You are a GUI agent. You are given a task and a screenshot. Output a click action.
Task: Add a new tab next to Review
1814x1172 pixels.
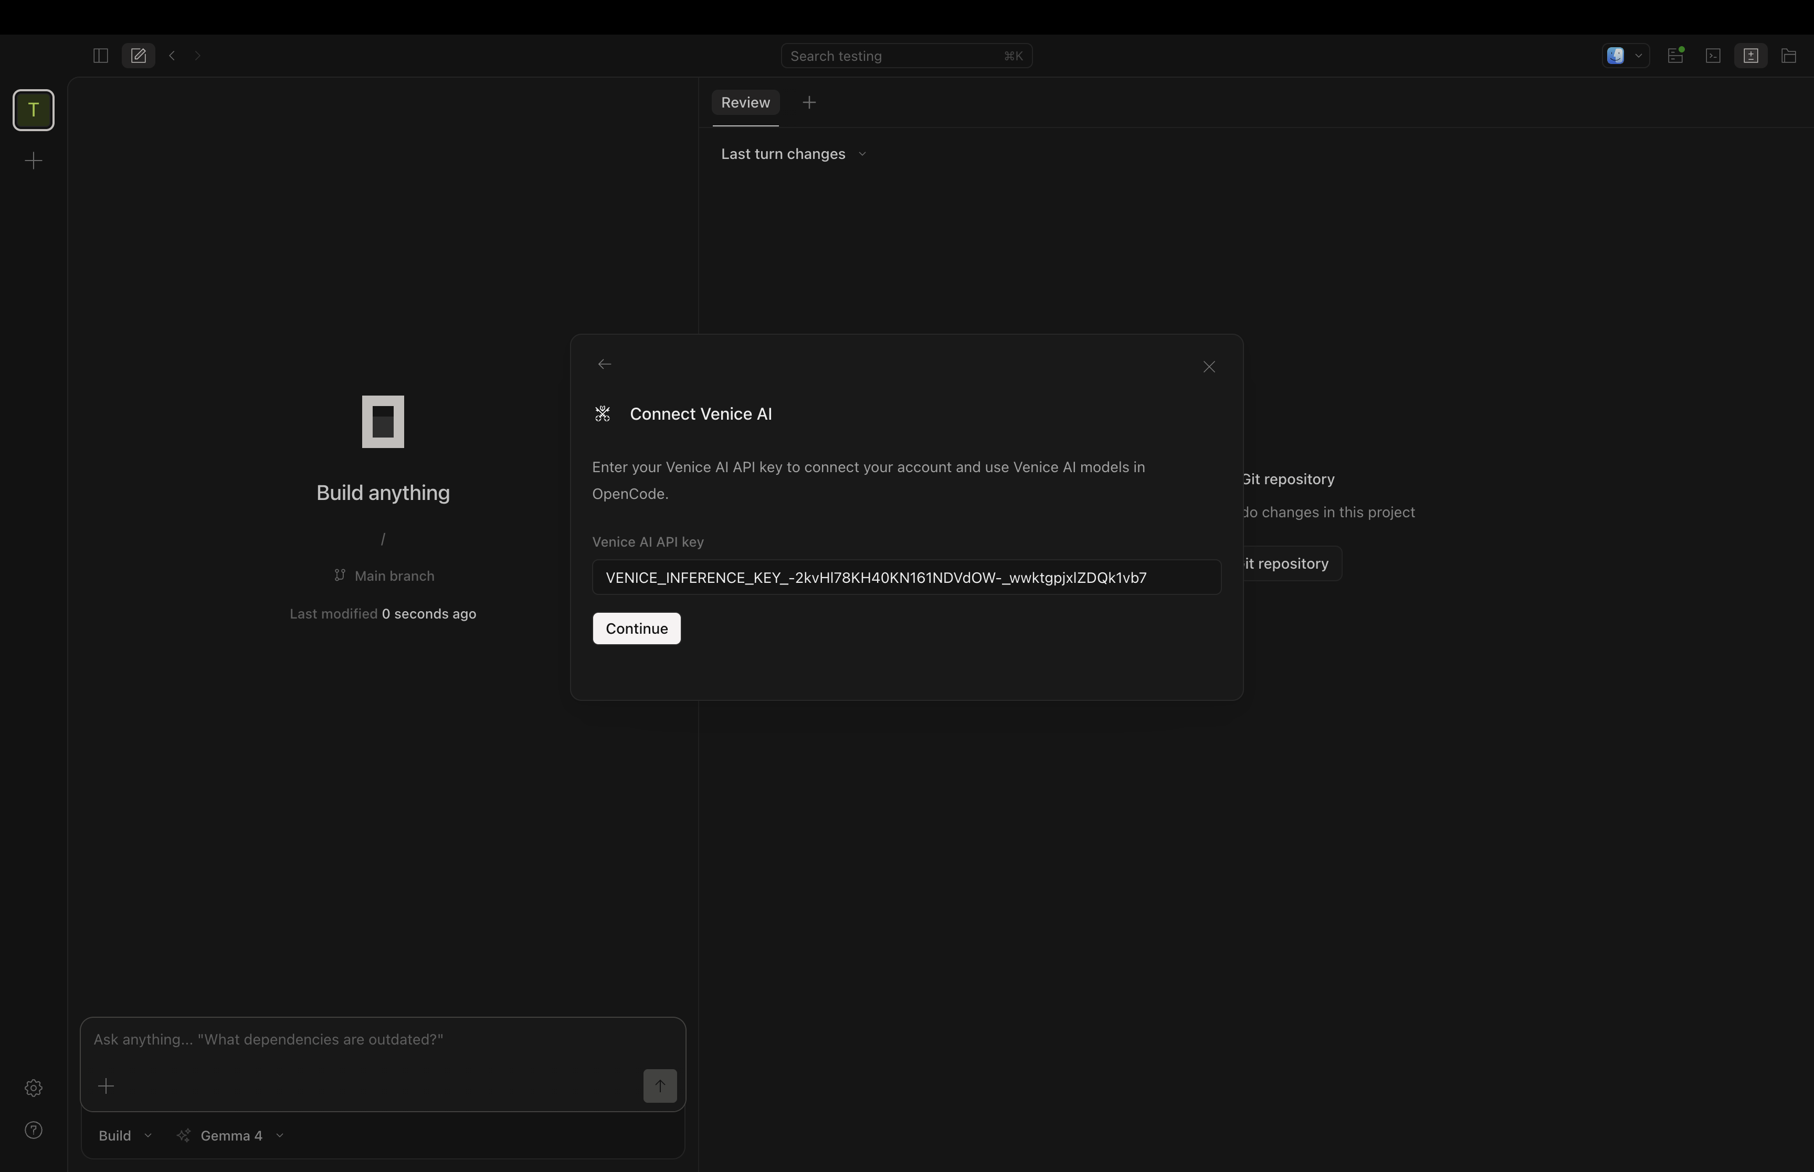click(x=809, y=103)
